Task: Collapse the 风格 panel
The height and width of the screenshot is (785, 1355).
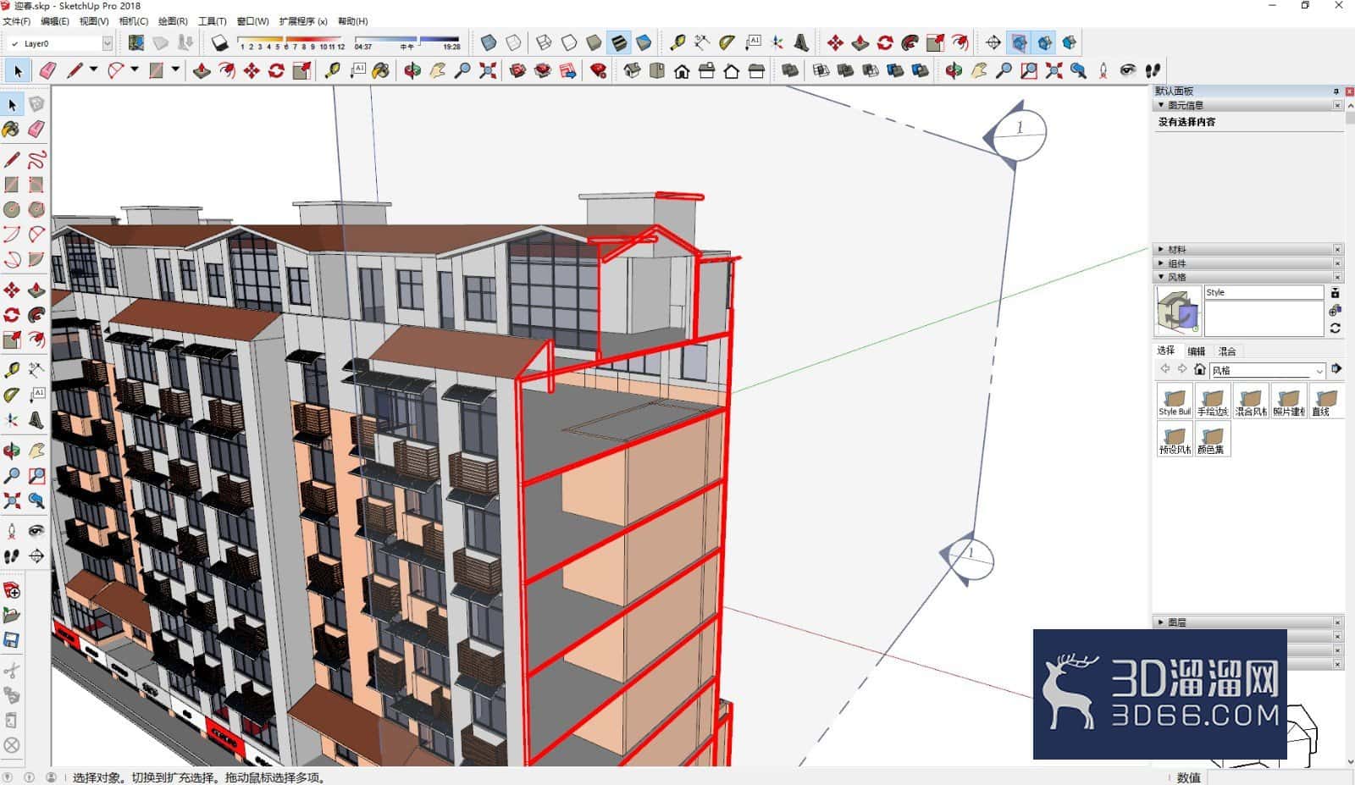Action: (x=1161, y=277)
